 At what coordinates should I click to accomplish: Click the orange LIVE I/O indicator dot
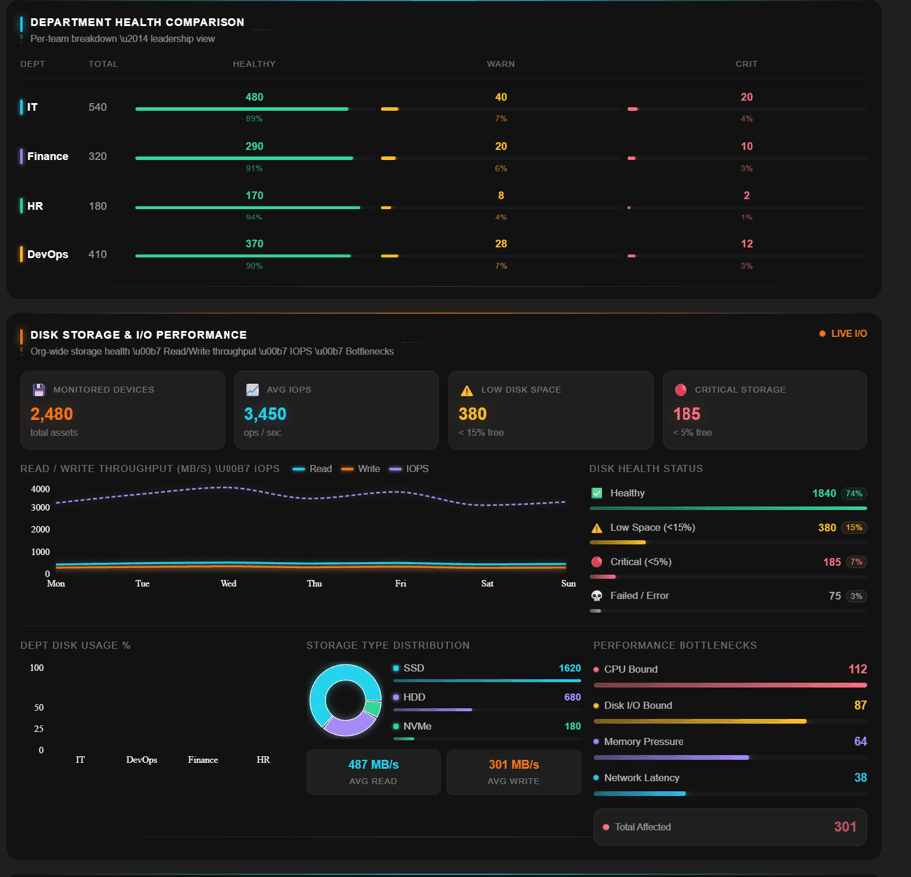(x=822, y=334)
